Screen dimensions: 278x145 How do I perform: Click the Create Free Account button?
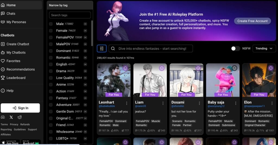pos(252,21)
